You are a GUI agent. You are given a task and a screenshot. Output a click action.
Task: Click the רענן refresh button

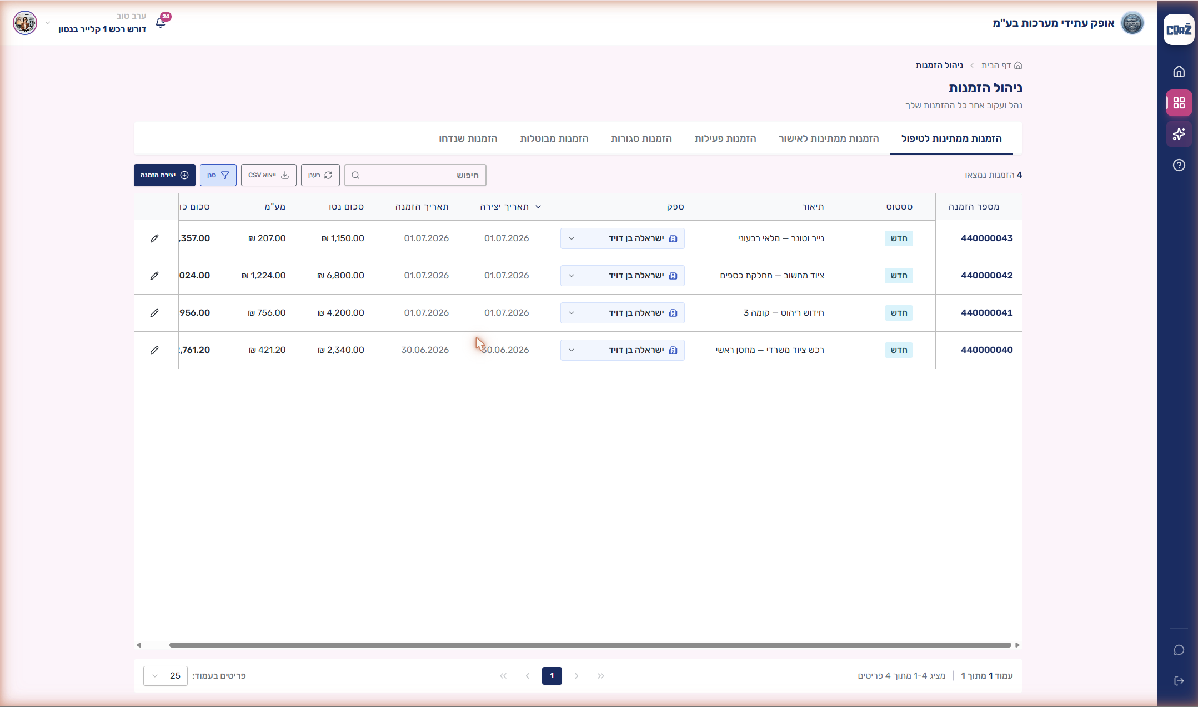[x=320, y=175]
